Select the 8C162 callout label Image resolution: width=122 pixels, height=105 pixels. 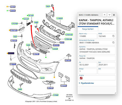click(x=31, y=15)
